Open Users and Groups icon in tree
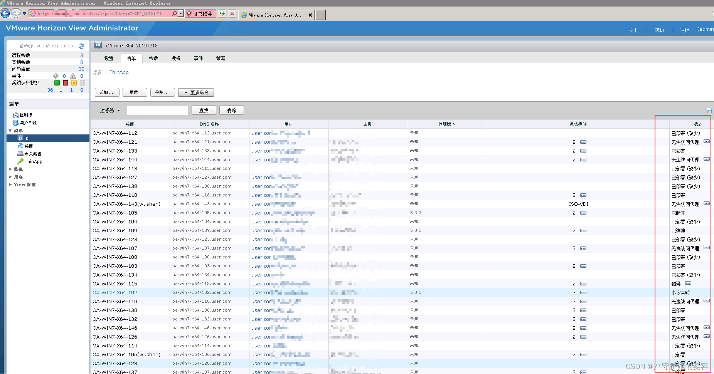The width and height of the screenshot is (714, 374). pyautogui.click(x=16, y=123)
